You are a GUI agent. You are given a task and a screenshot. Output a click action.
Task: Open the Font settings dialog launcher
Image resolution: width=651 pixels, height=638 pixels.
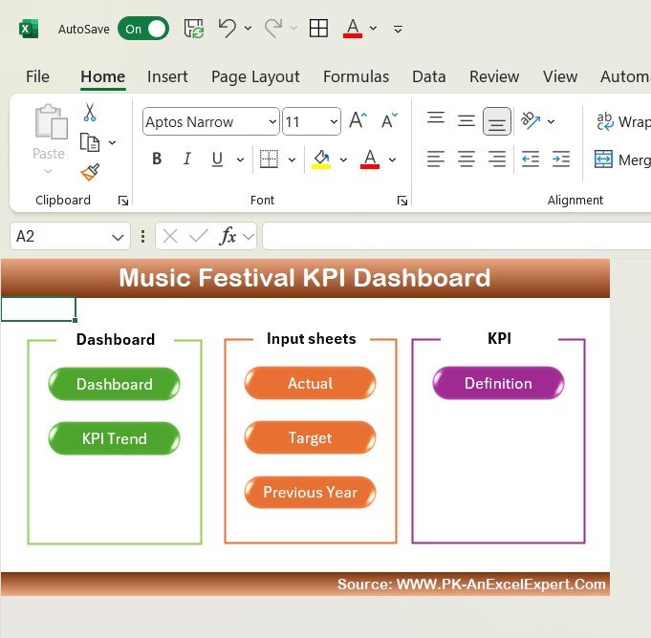[x=402, y=201]
